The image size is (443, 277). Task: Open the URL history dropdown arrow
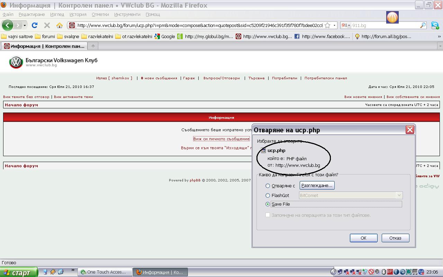pos(334,25)
